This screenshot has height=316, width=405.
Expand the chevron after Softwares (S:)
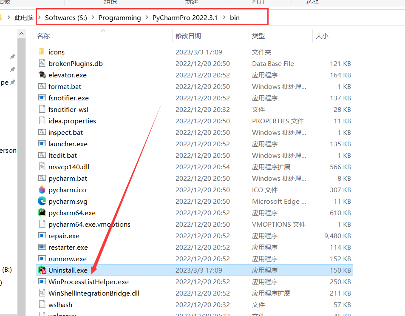93,17
